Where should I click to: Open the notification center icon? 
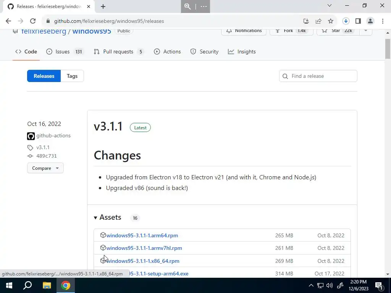pos(379,286)
